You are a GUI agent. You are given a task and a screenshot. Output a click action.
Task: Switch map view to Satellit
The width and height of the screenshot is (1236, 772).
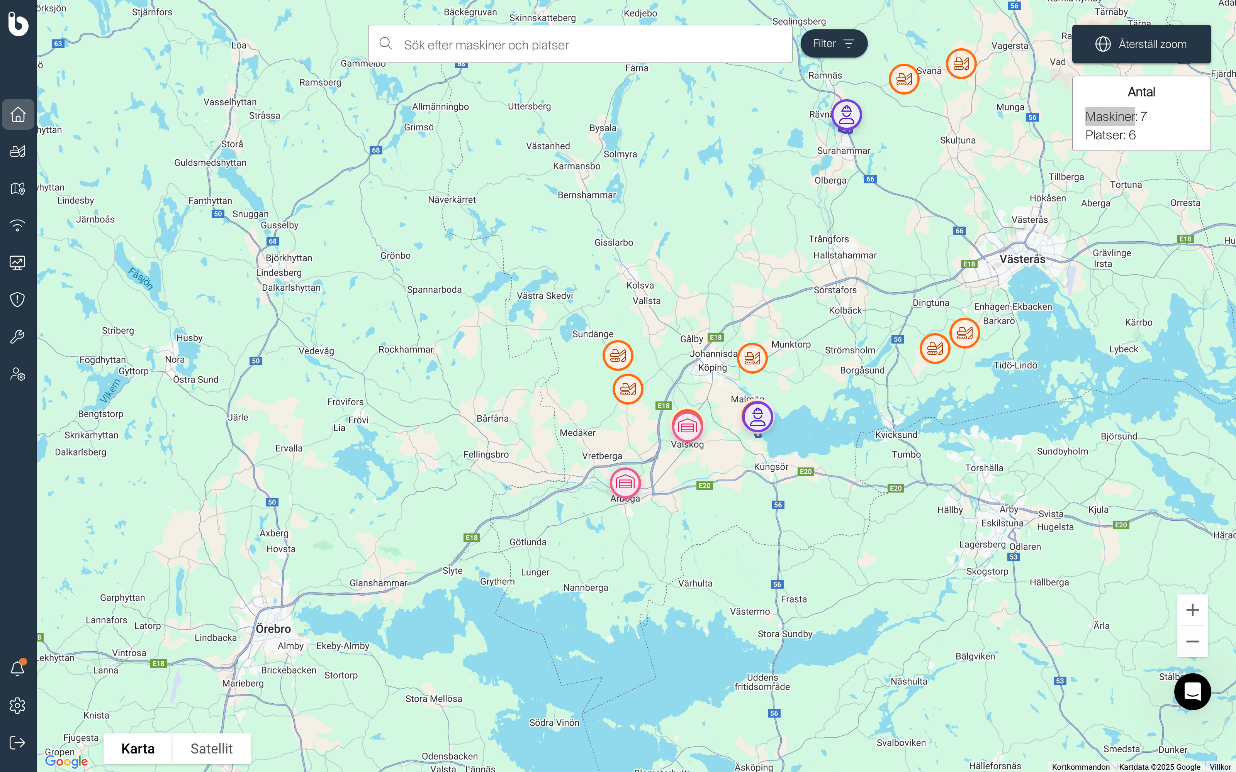click(x=211, y=748)
